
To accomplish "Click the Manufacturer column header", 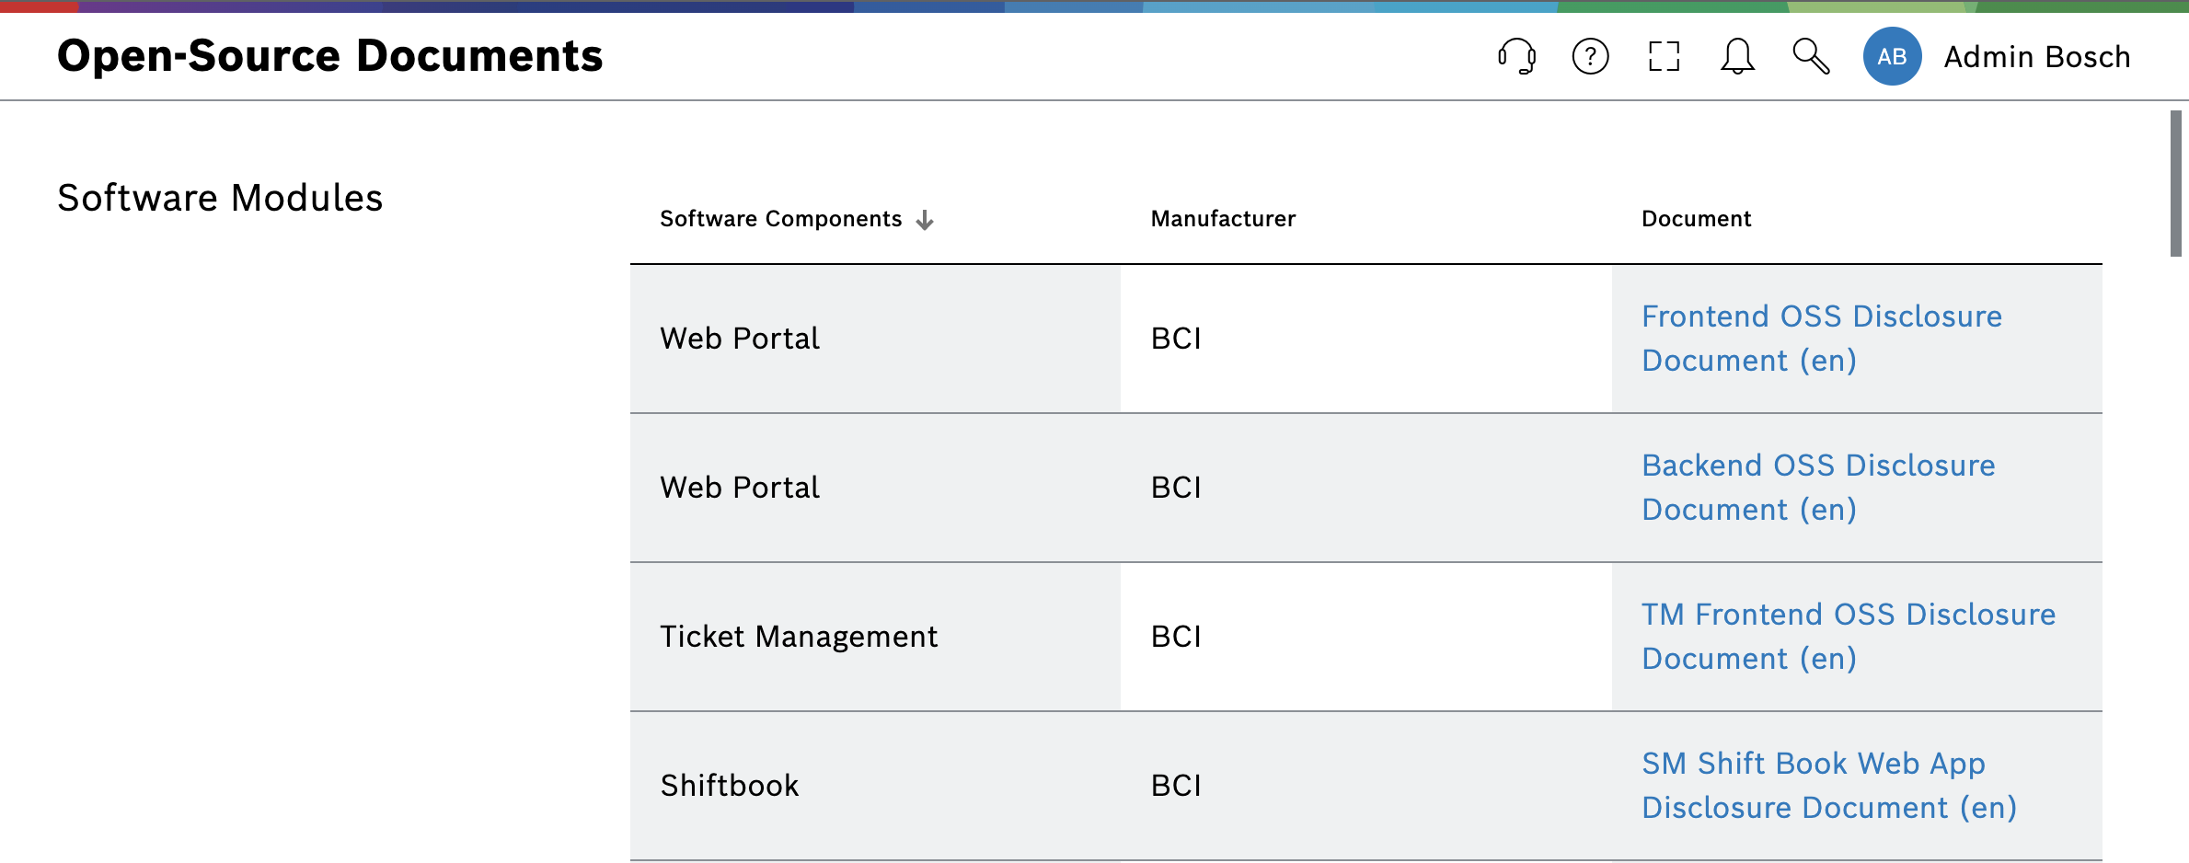I will pos(1223,219).
